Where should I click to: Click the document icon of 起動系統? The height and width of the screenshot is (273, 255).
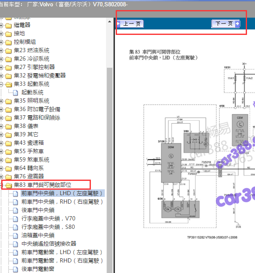pos(16,93)
